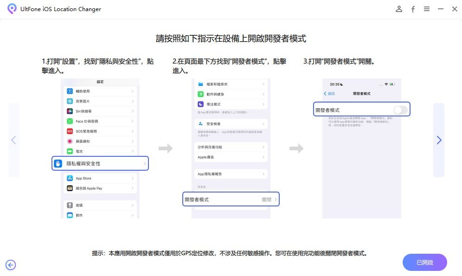Collapse back using the left carousel arrow

pos(14,140)
